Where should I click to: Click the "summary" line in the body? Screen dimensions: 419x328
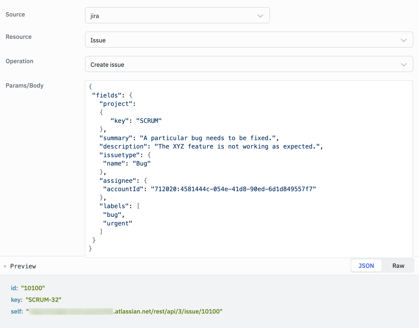(189, 138)
